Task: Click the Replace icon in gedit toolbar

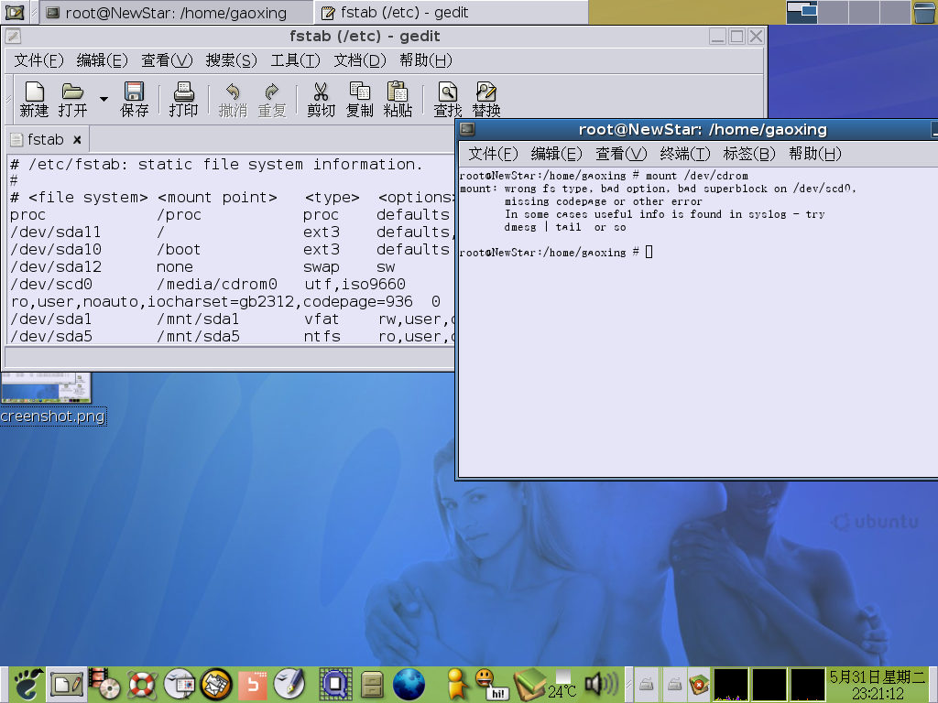Action: pyautogui.click(x=485, y=99)
